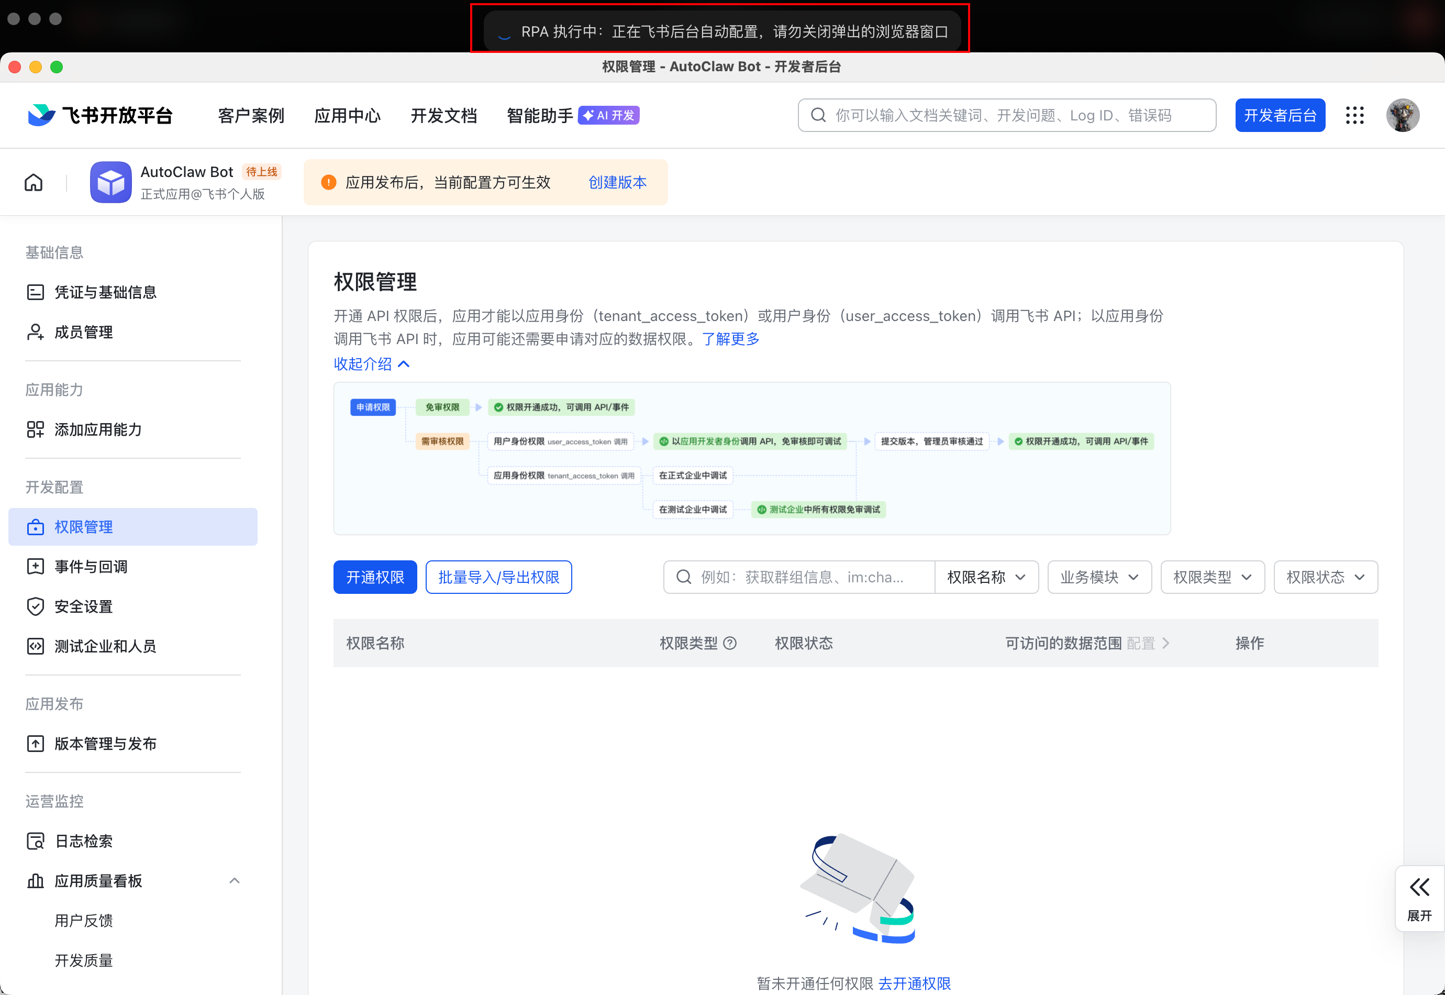Collapse the 应用质量看板 sidebar section
1445x995 pixels.
tap(235, 881)
